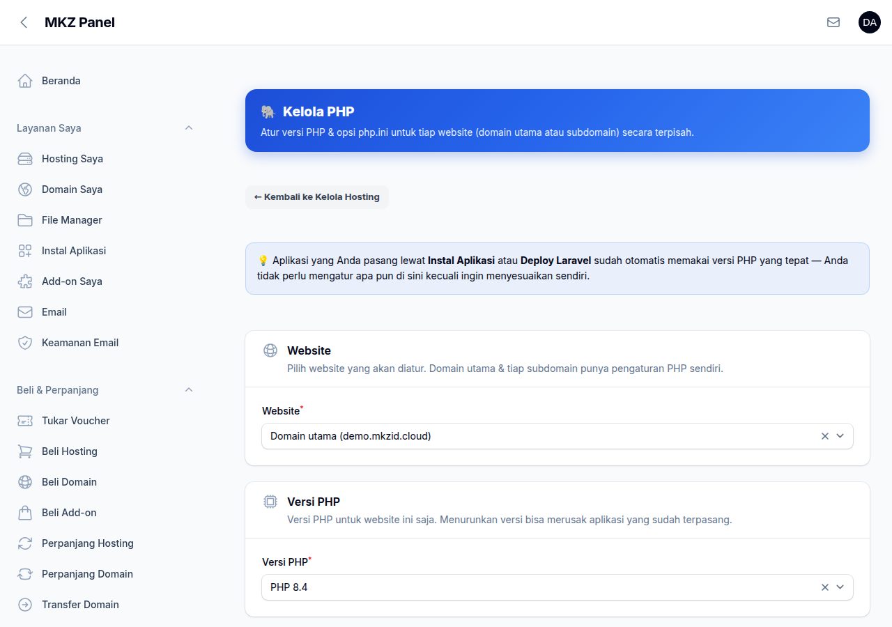Click the Versi PHP section heading
The width and height of the screenshot is (892, 627).
tap(314, 502)
